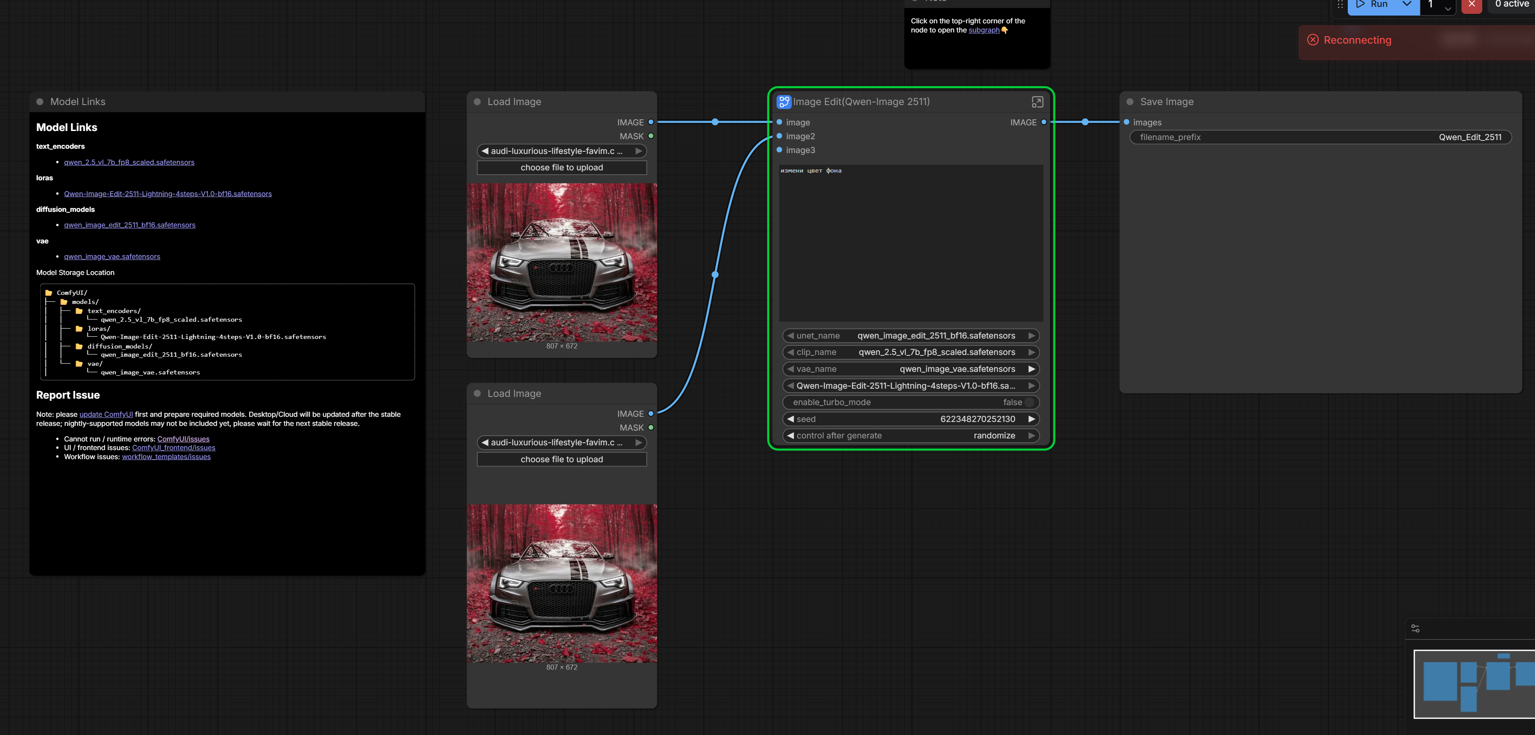1535x735 pixels.
Task: Click the MASK output slot of bottom Load Image
Action: pos(651,428)
